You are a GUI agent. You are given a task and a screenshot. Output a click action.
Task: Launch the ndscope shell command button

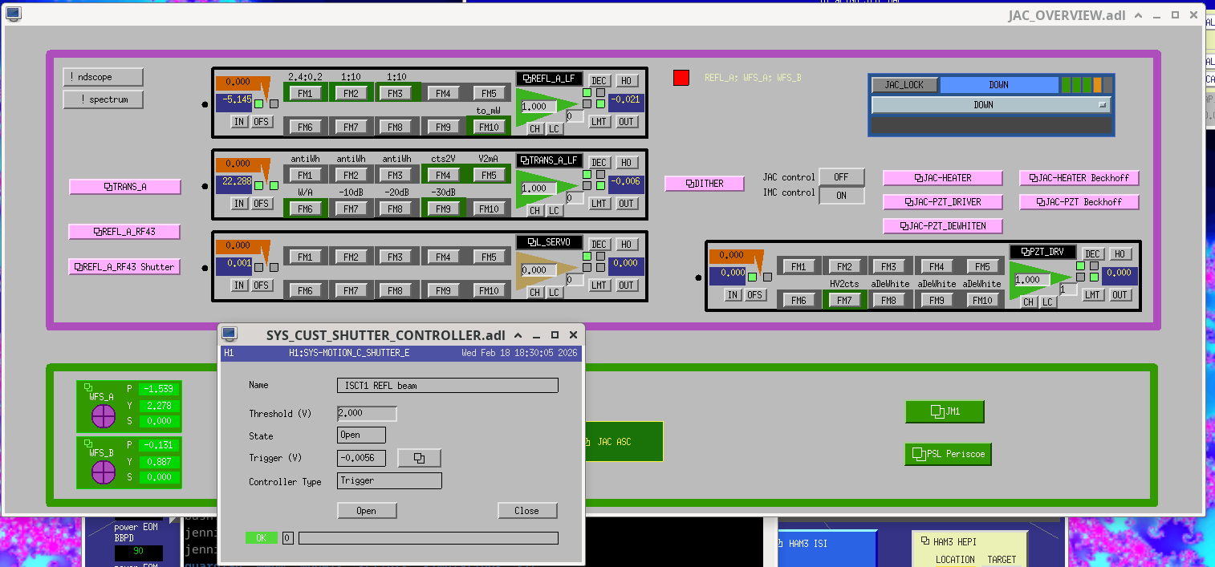[103, 77]
